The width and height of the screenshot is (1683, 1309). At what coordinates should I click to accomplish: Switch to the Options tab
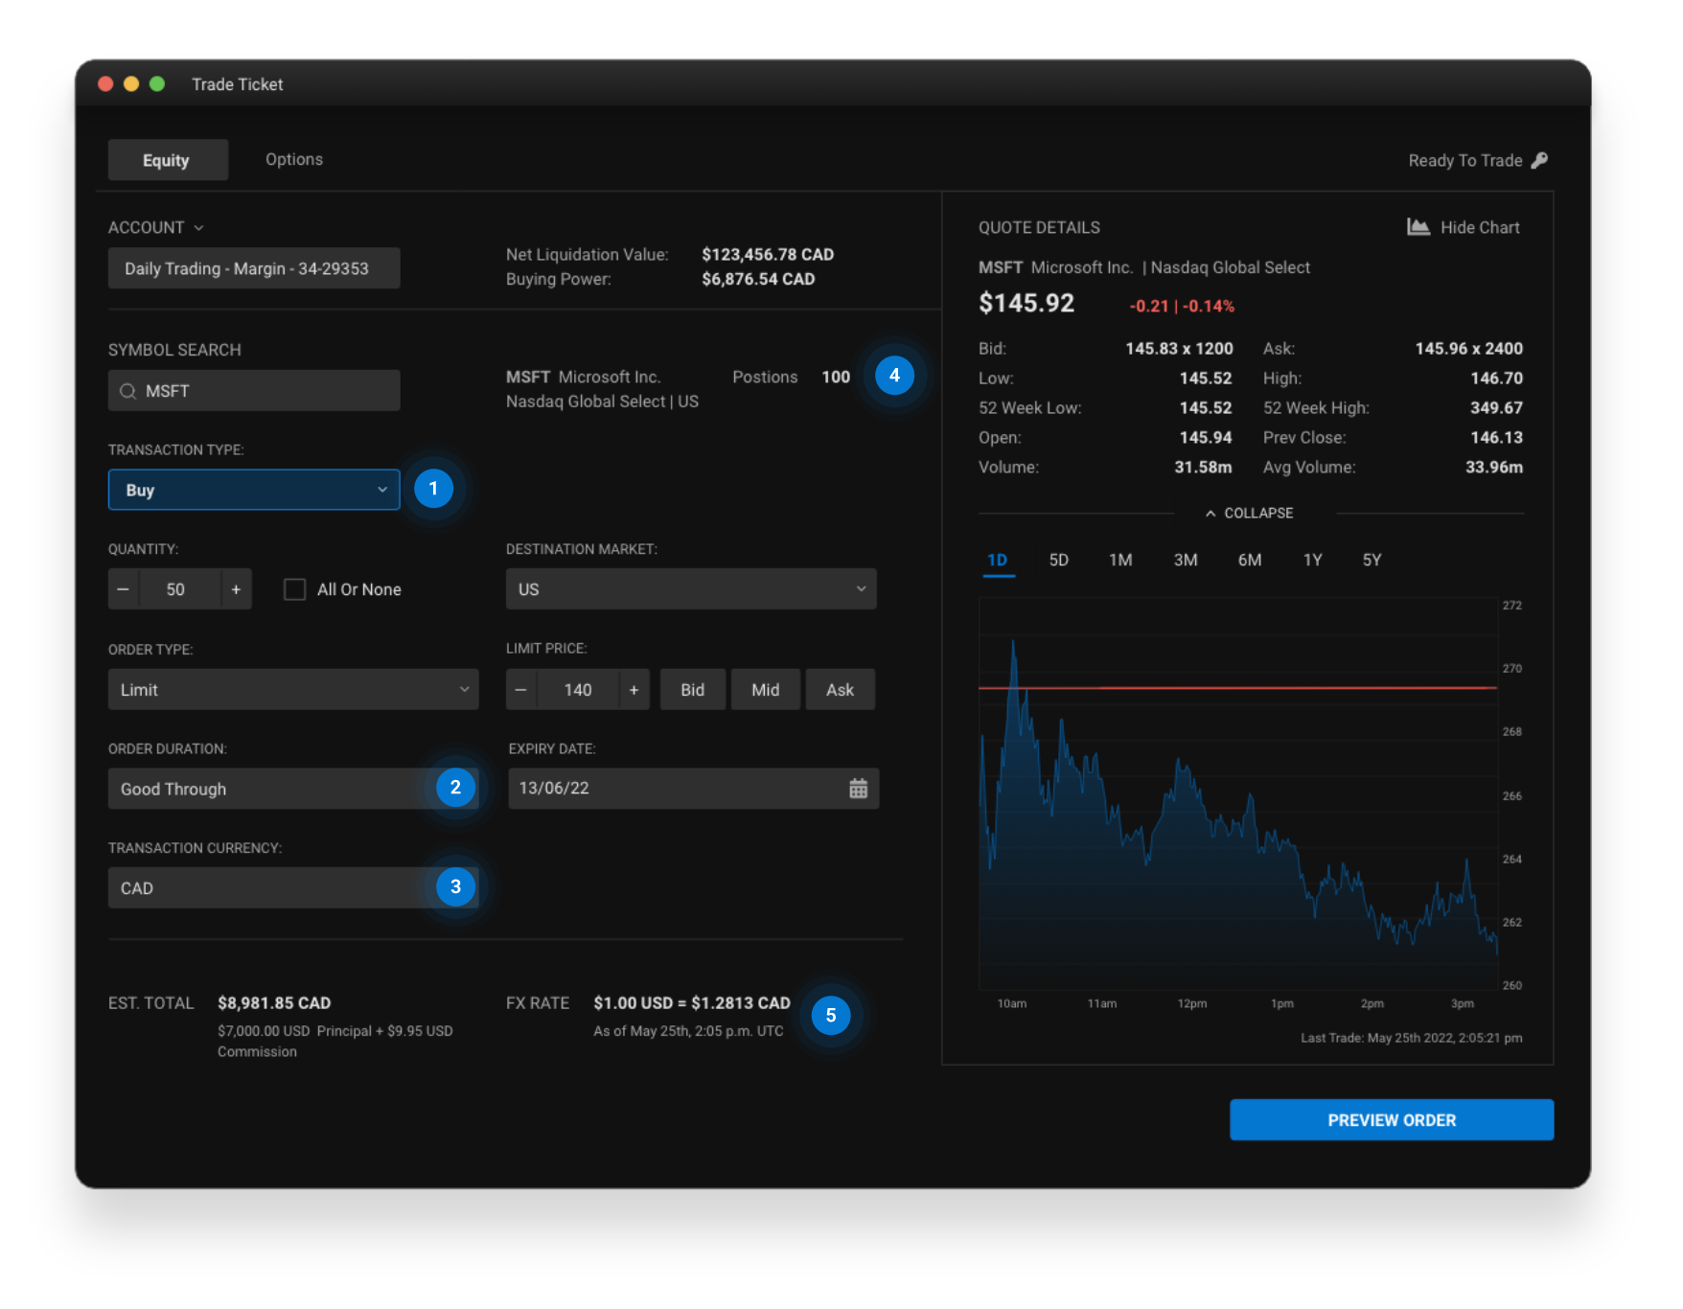coord(293,160)
